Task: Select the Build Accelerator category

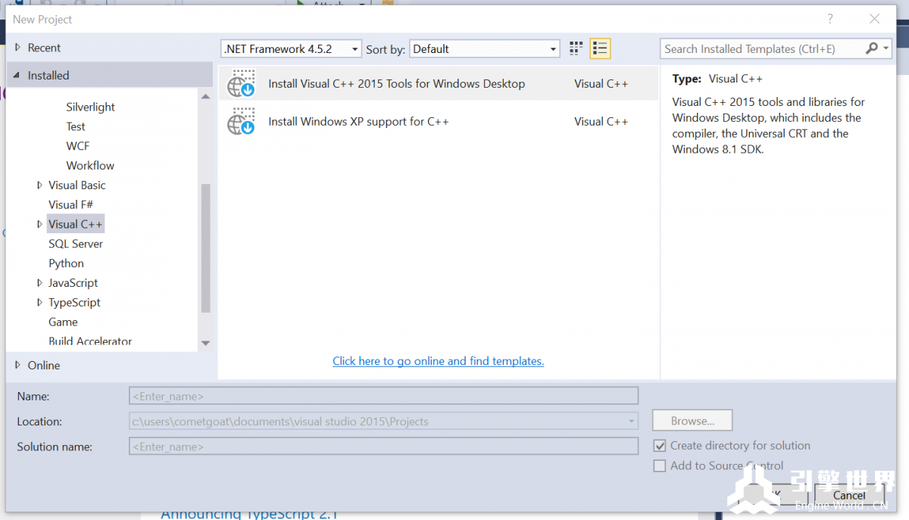Action: point(90,341)
